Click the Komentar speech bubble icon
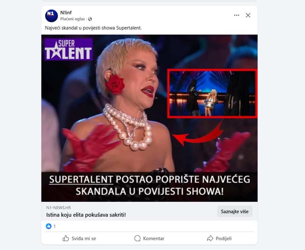This screenshot has height=250, width=305. pos(137,238)
